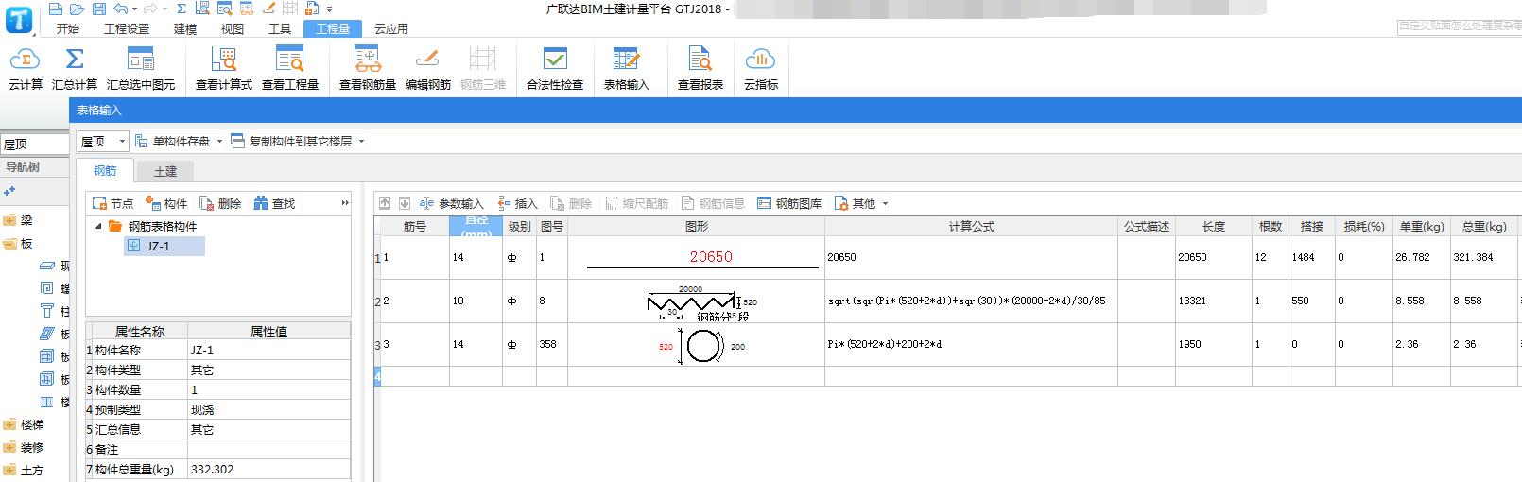The height and width of the screenshot is (482, 1522).
Task: Open 查看工程量 view
Action: [x=290, y=68]
